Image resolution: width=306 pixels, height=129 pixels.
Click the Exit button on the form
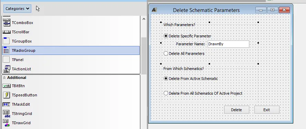(x=267, y=110)
